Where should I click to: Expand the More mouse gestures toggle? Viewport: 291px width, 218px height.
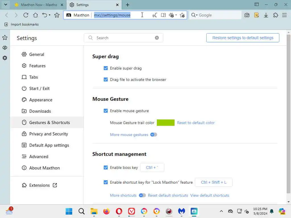[x=154, y=135]
